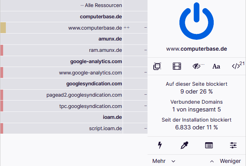This screenshot has height=166, width=246.
Task: Toggle large media element blocking
Action: [177, 66]
